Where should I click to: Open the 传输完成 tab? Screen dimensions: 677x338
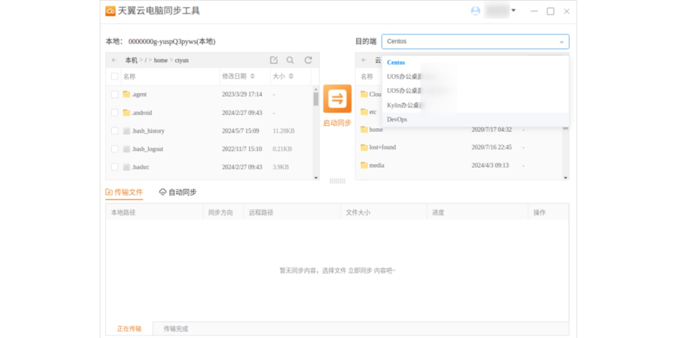tap(176, 328)
